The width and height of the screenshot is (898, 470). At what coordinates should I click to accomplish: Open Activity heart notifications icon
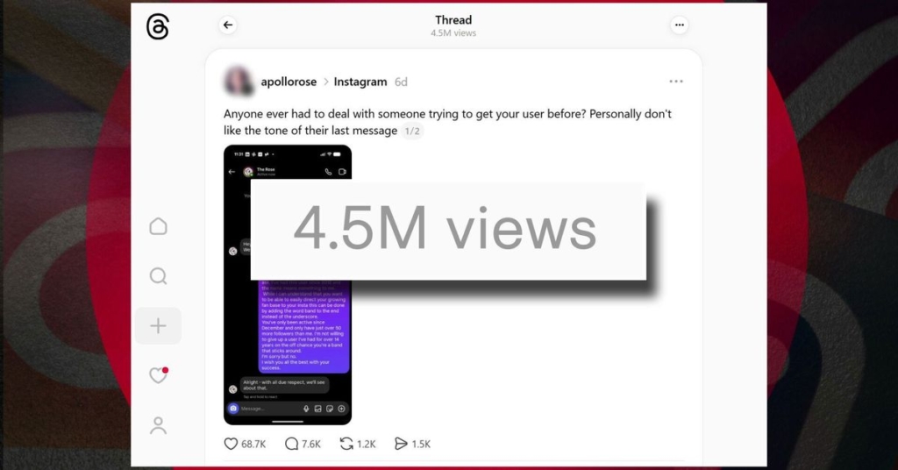pos(158,375)
